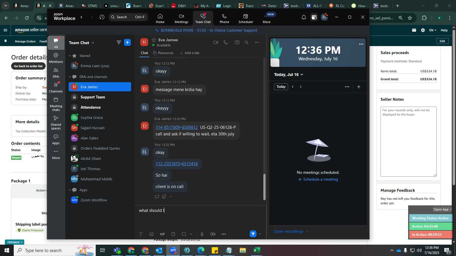Image resolution: width=456 pixels, height=256 pixels.
Task: Reply in thread to last message
Action: point(157,197)
